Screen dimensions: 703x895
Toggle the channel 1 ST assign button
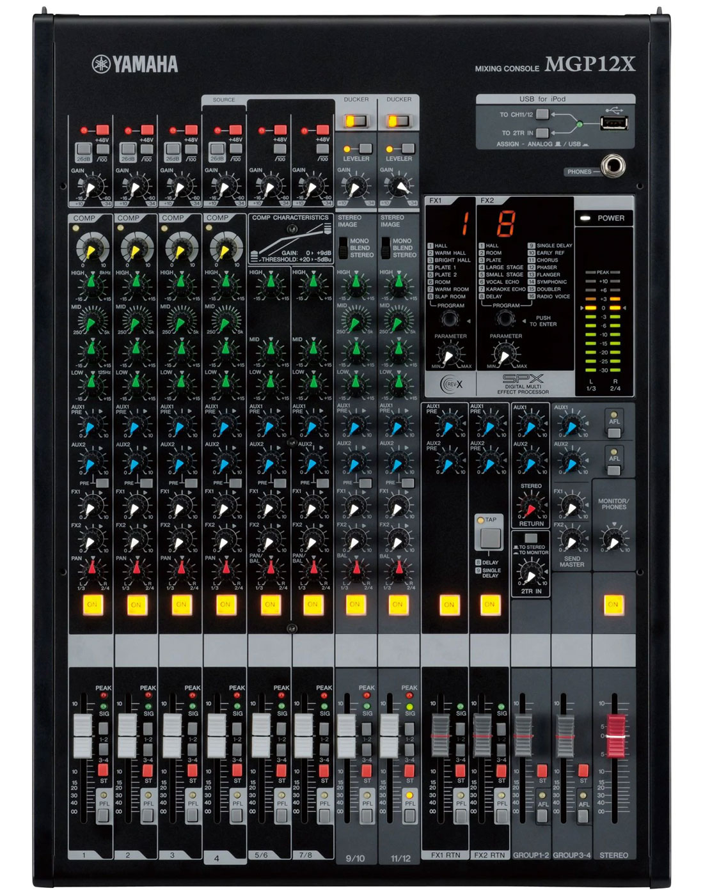point(104,769)
